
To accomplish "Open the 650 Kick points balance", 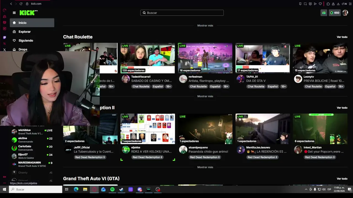I will pyautogui.click(x=335, y=13).
